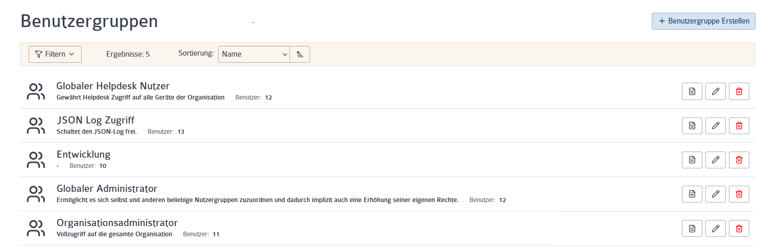Delete the Globaler Helpdesk Nutzer group
Viewport: 781px width, 249px height.
coord(739,91)
